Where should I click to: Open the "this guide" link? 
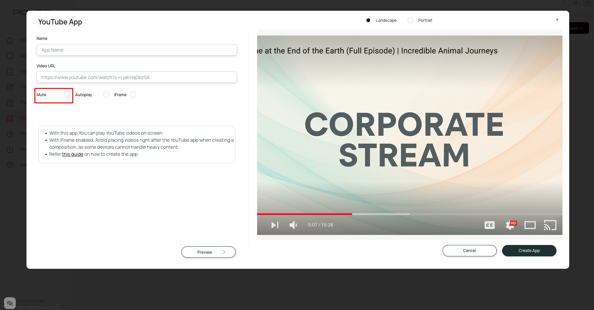coord(72,154)
